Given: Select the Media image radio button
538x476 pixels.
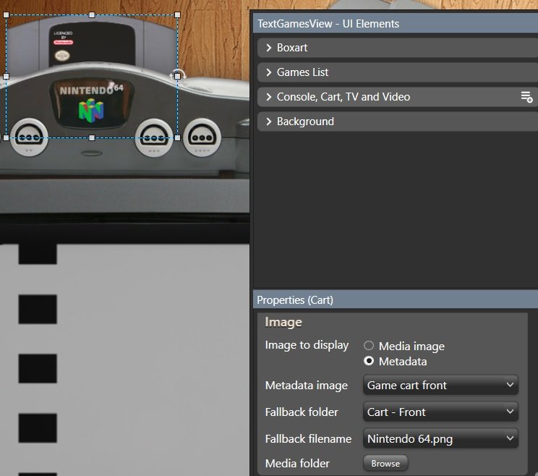Looking at the screenshot, I should coord(369,346).
